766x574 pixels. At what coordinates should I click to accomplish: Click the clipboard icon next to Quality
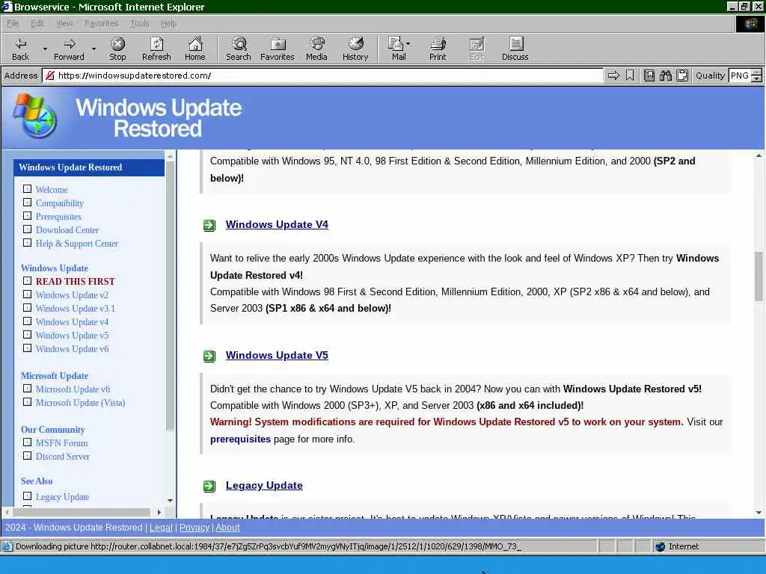click(682, 75)
